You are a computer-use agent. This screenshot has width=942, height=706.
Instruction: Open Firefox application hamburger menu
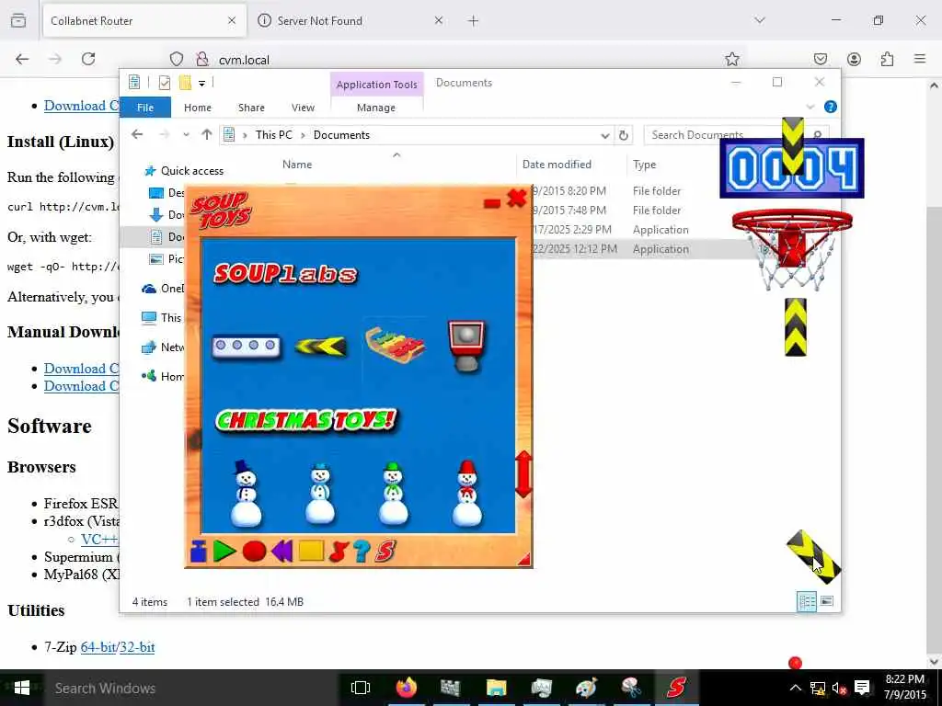click(920, 59)
